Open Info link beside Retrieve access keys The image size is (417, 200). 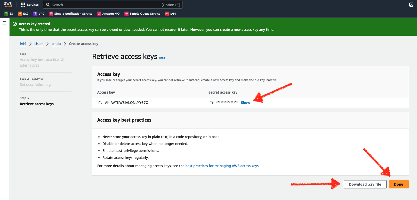162,58
